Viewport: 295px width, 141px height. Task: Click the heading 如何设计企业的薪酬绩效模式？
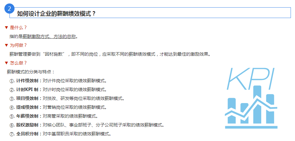pos(56,14)
